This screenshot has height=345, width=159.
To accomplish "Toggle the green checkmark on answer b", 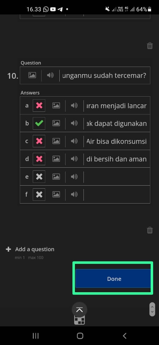I will point(39,123).
